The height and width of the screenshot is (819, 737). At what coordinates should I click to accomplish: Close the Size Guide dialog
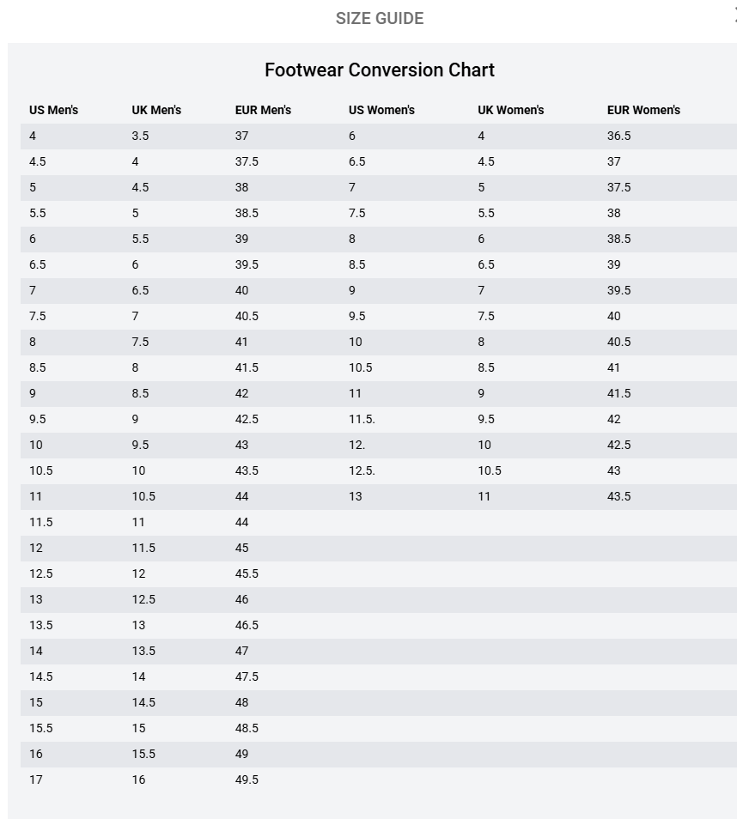pyautogui.click(x=734, y=12)
